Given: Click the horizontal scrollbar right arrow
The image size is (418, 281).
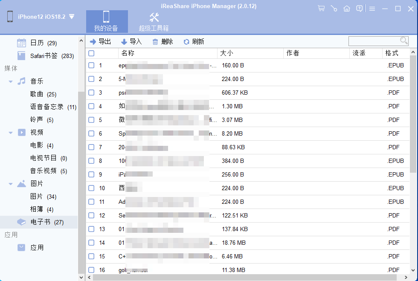Looking at the screenshot, I should coord(406,277).
